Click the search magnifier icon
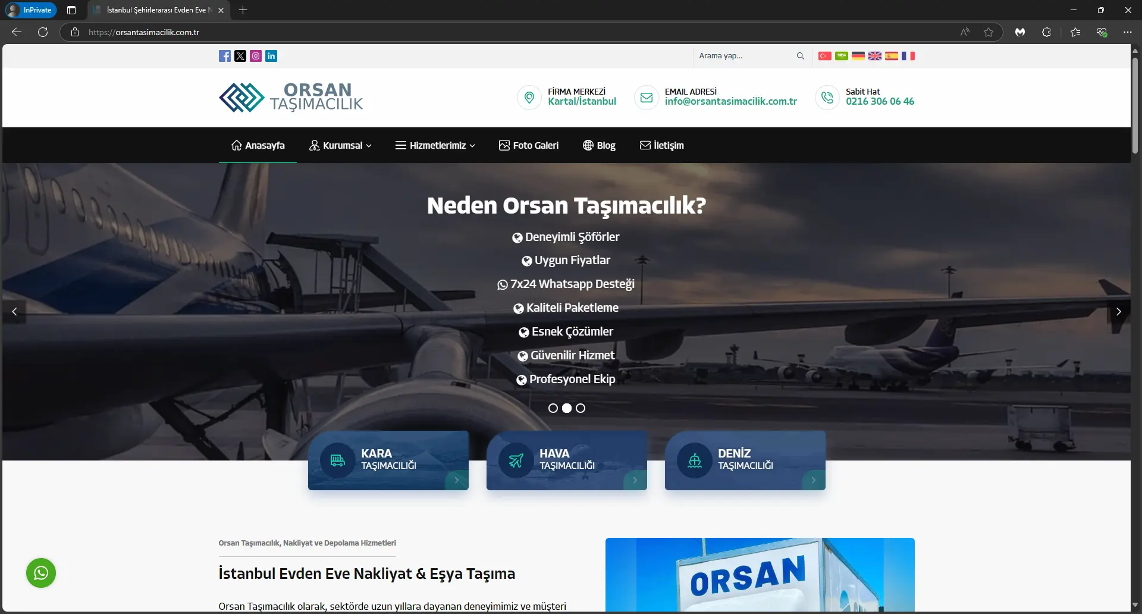 801,55
